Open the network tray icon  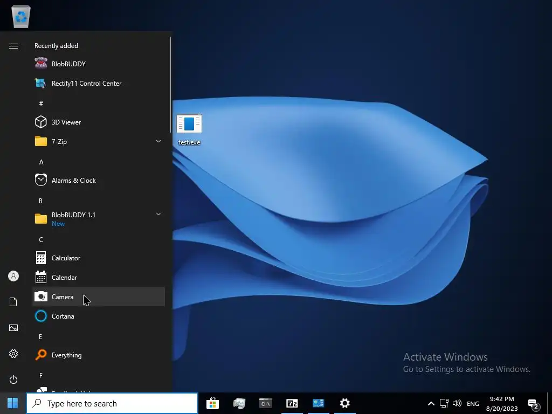click(444, 403)
